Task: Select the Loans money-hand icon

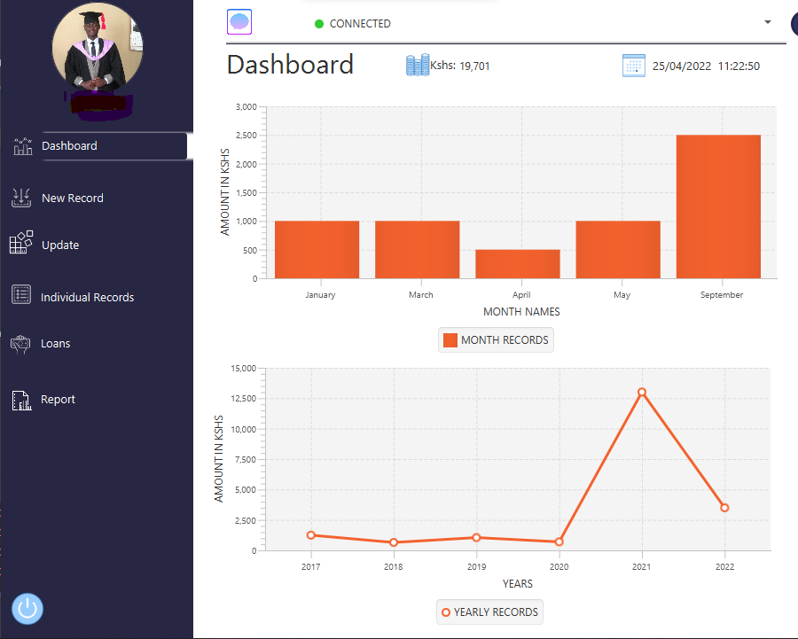Action: click(20, 343)
